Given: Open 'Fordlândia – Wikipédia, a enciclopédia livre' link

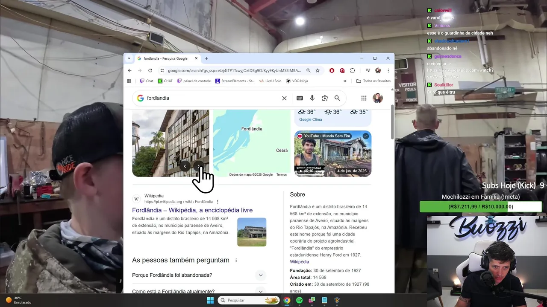Looking at the screenshot, I should 192,210.
